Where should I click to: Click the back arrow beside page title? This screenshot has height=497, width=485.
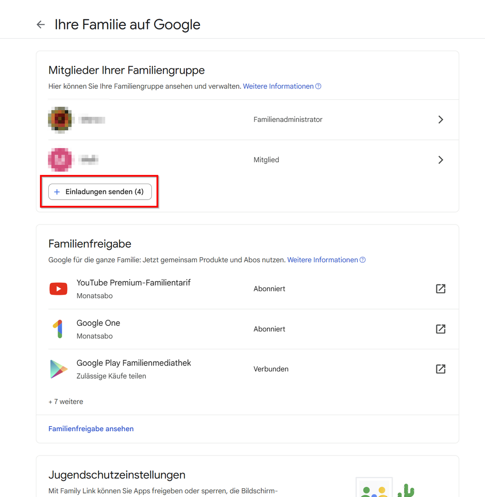point(41,25)
